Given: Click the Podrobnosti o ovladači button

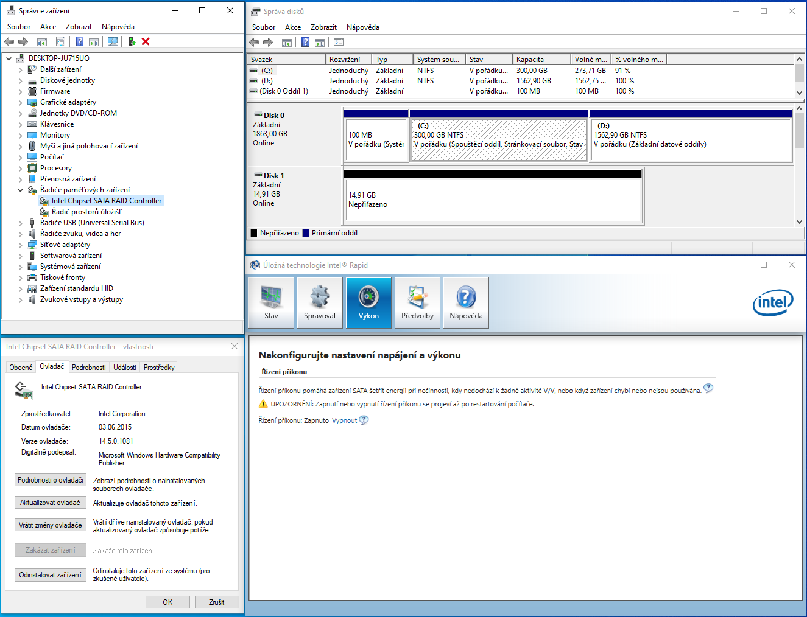Looking at the screenshot, I should pos(50,480).
